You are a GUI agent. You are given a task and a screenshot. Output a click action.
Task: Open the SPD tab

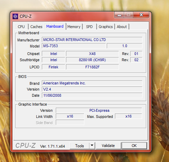pyautogui.click(x=89, y=27)
